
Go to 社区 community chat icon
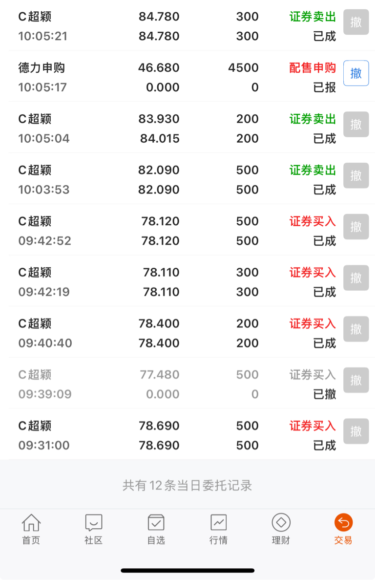coord(93,529)
